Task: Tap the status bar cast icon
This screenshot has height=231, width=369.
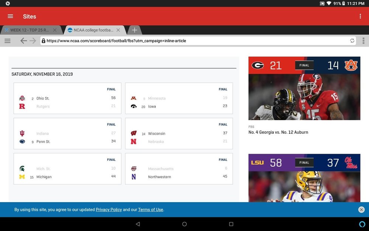Action: [322, 3]
